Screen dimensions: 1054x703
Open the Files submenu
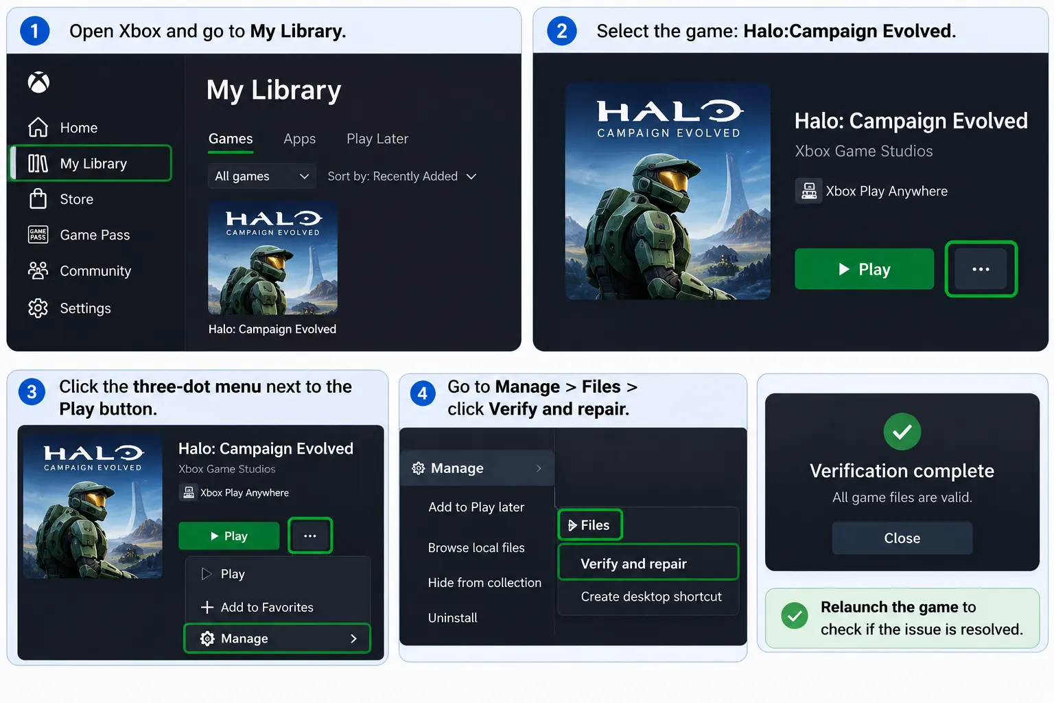[x=590, y=525]
